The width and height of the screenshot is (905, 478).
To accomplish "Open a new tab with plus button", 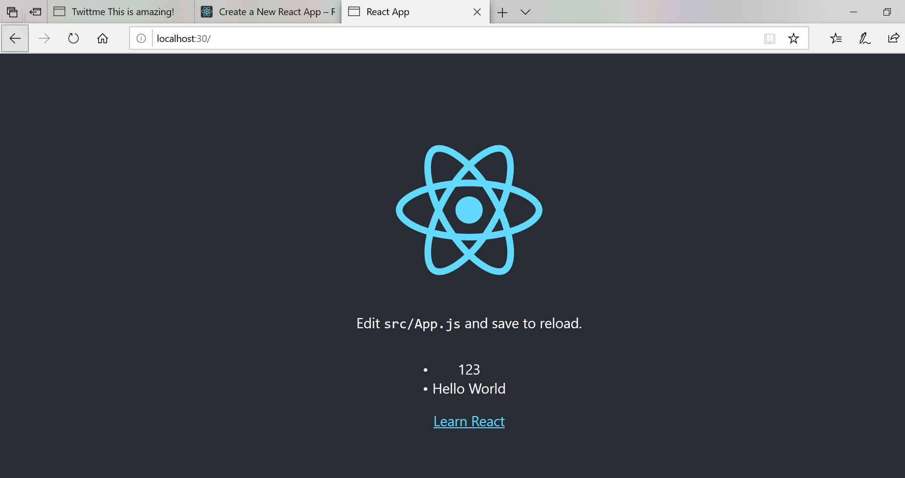I will point(502,12).
